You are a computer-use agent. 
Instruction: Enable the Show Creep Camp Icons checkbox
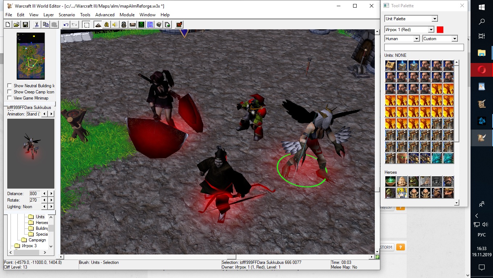coord(9,92)
